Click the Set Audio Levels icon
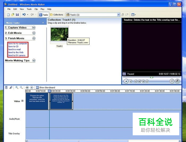Screen dimensions: 186x142 [x=6, y=87]
